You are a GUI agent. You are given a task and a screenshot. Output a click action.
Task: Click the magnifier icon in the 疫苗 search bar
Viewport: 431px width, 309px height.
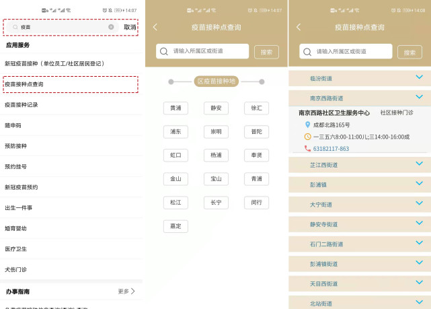[x=15, y=27]
